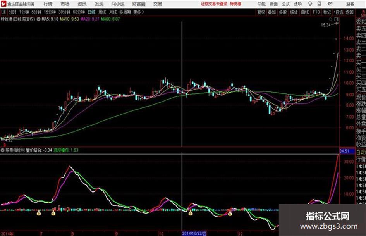This screenshot has height=236, width=366.
Task: Click the 画线 drawing button
Action: tap(305, 12)
